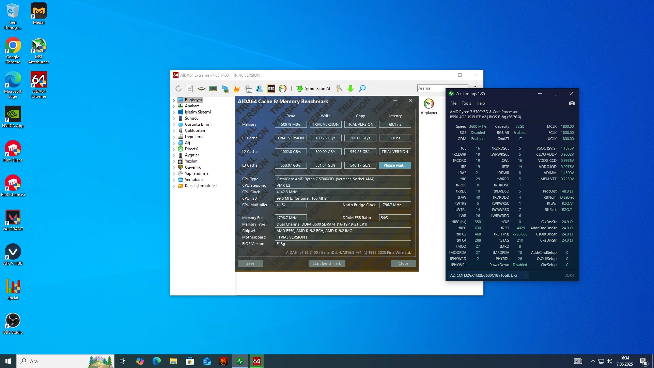This screenshot has height=368, width=654.
Task: Click the Şimdi Satın Al button
Action: pyautogui.click(x=313, y=89)
